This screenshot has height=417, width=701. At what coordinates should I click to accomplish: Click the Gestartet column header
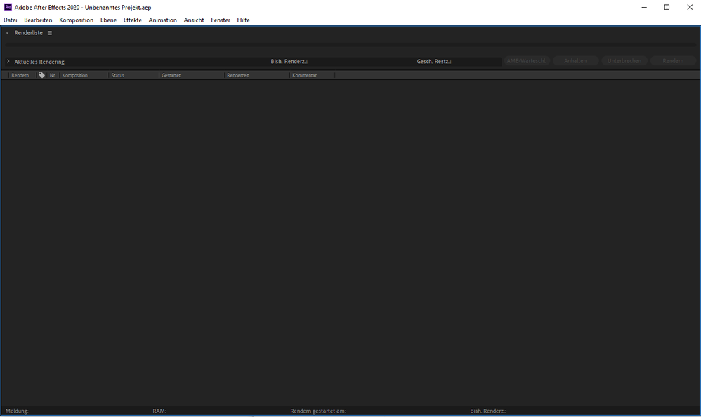tap(171, 75)
